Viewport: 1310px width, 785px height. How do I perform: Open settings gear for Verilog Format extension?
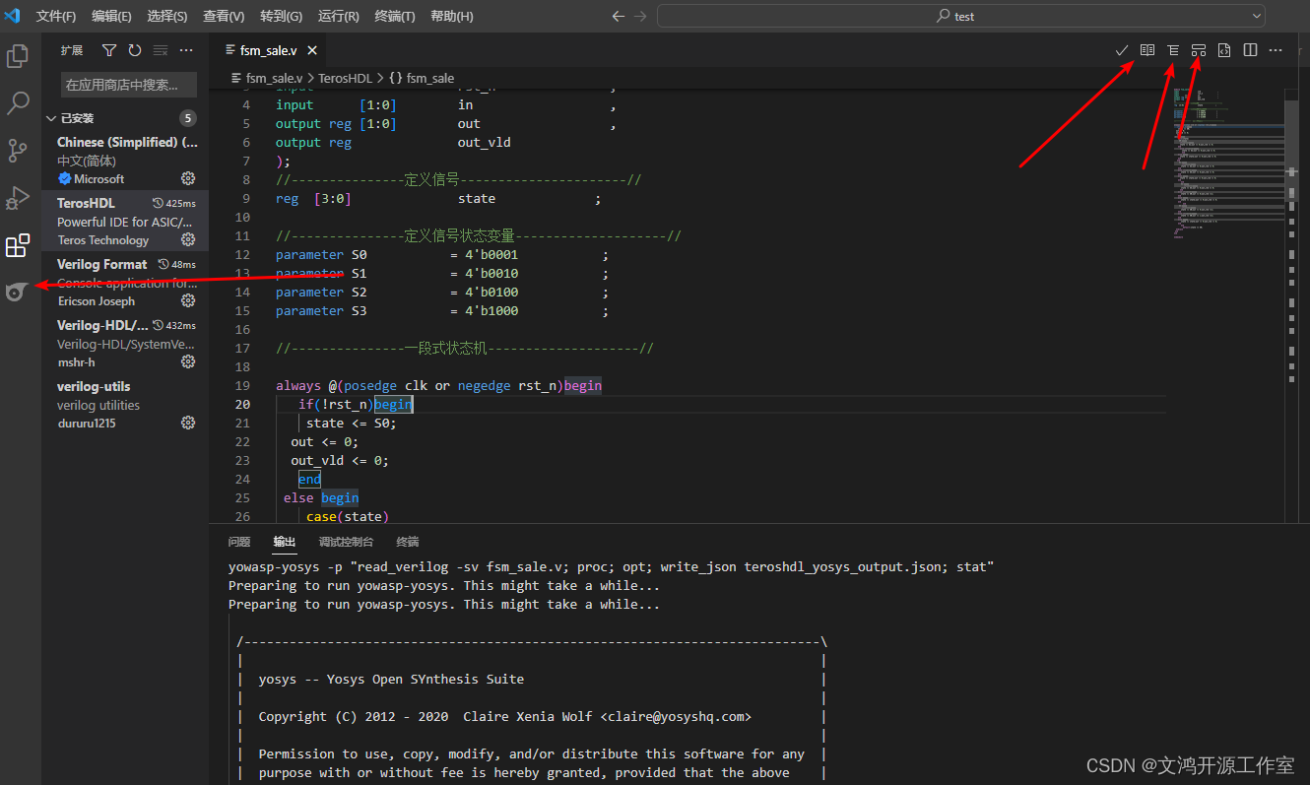coord(188,300)
